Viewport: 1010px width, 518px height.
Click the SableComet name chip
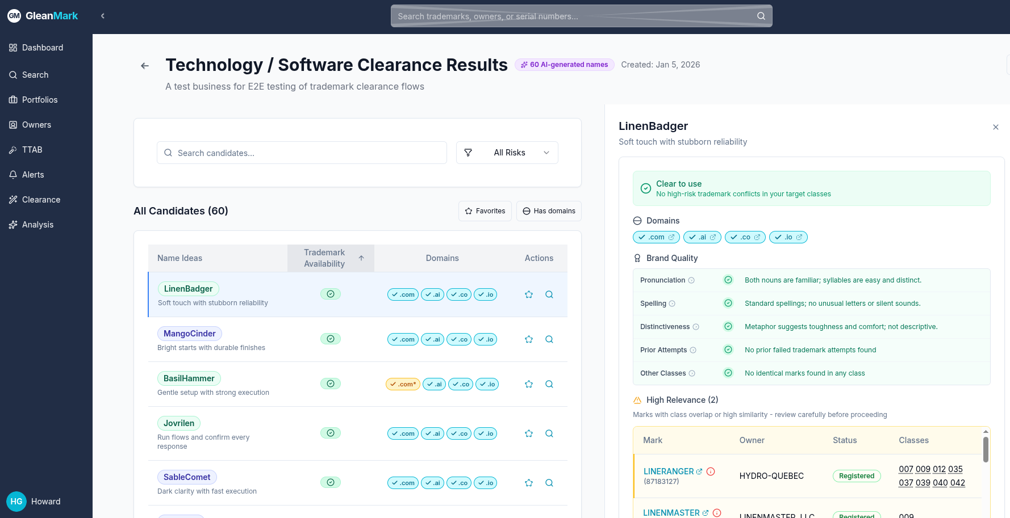pos(187,477)
